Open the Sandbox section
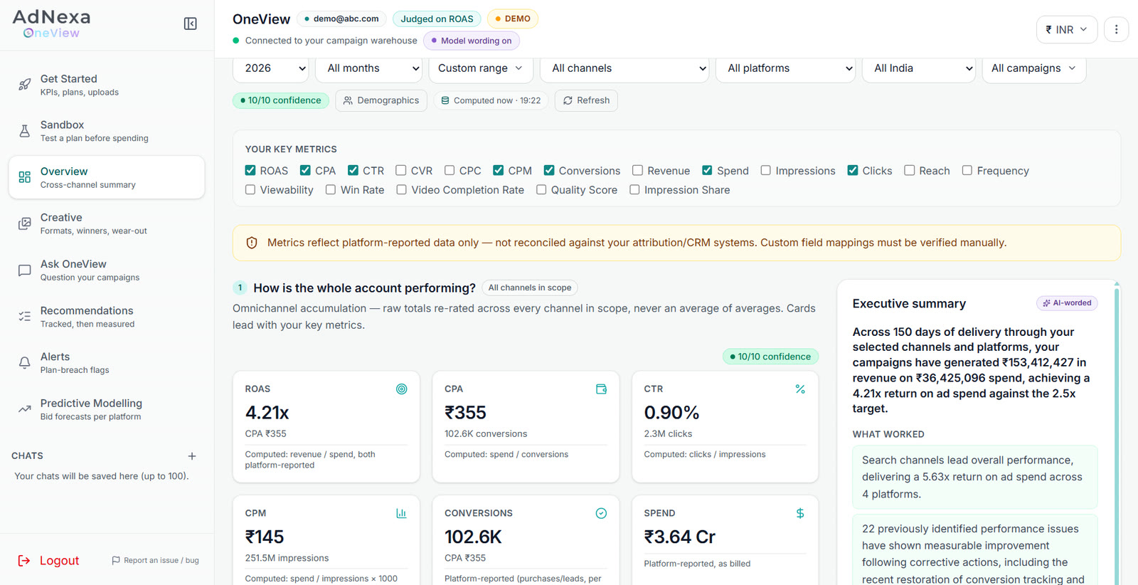Image resolution: width=1138 pixels, height=585 pixels. pos(107,131)
